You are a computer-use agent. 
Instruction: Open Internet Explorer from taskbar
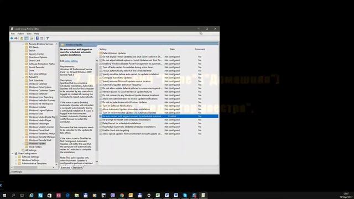coord(32,195)
